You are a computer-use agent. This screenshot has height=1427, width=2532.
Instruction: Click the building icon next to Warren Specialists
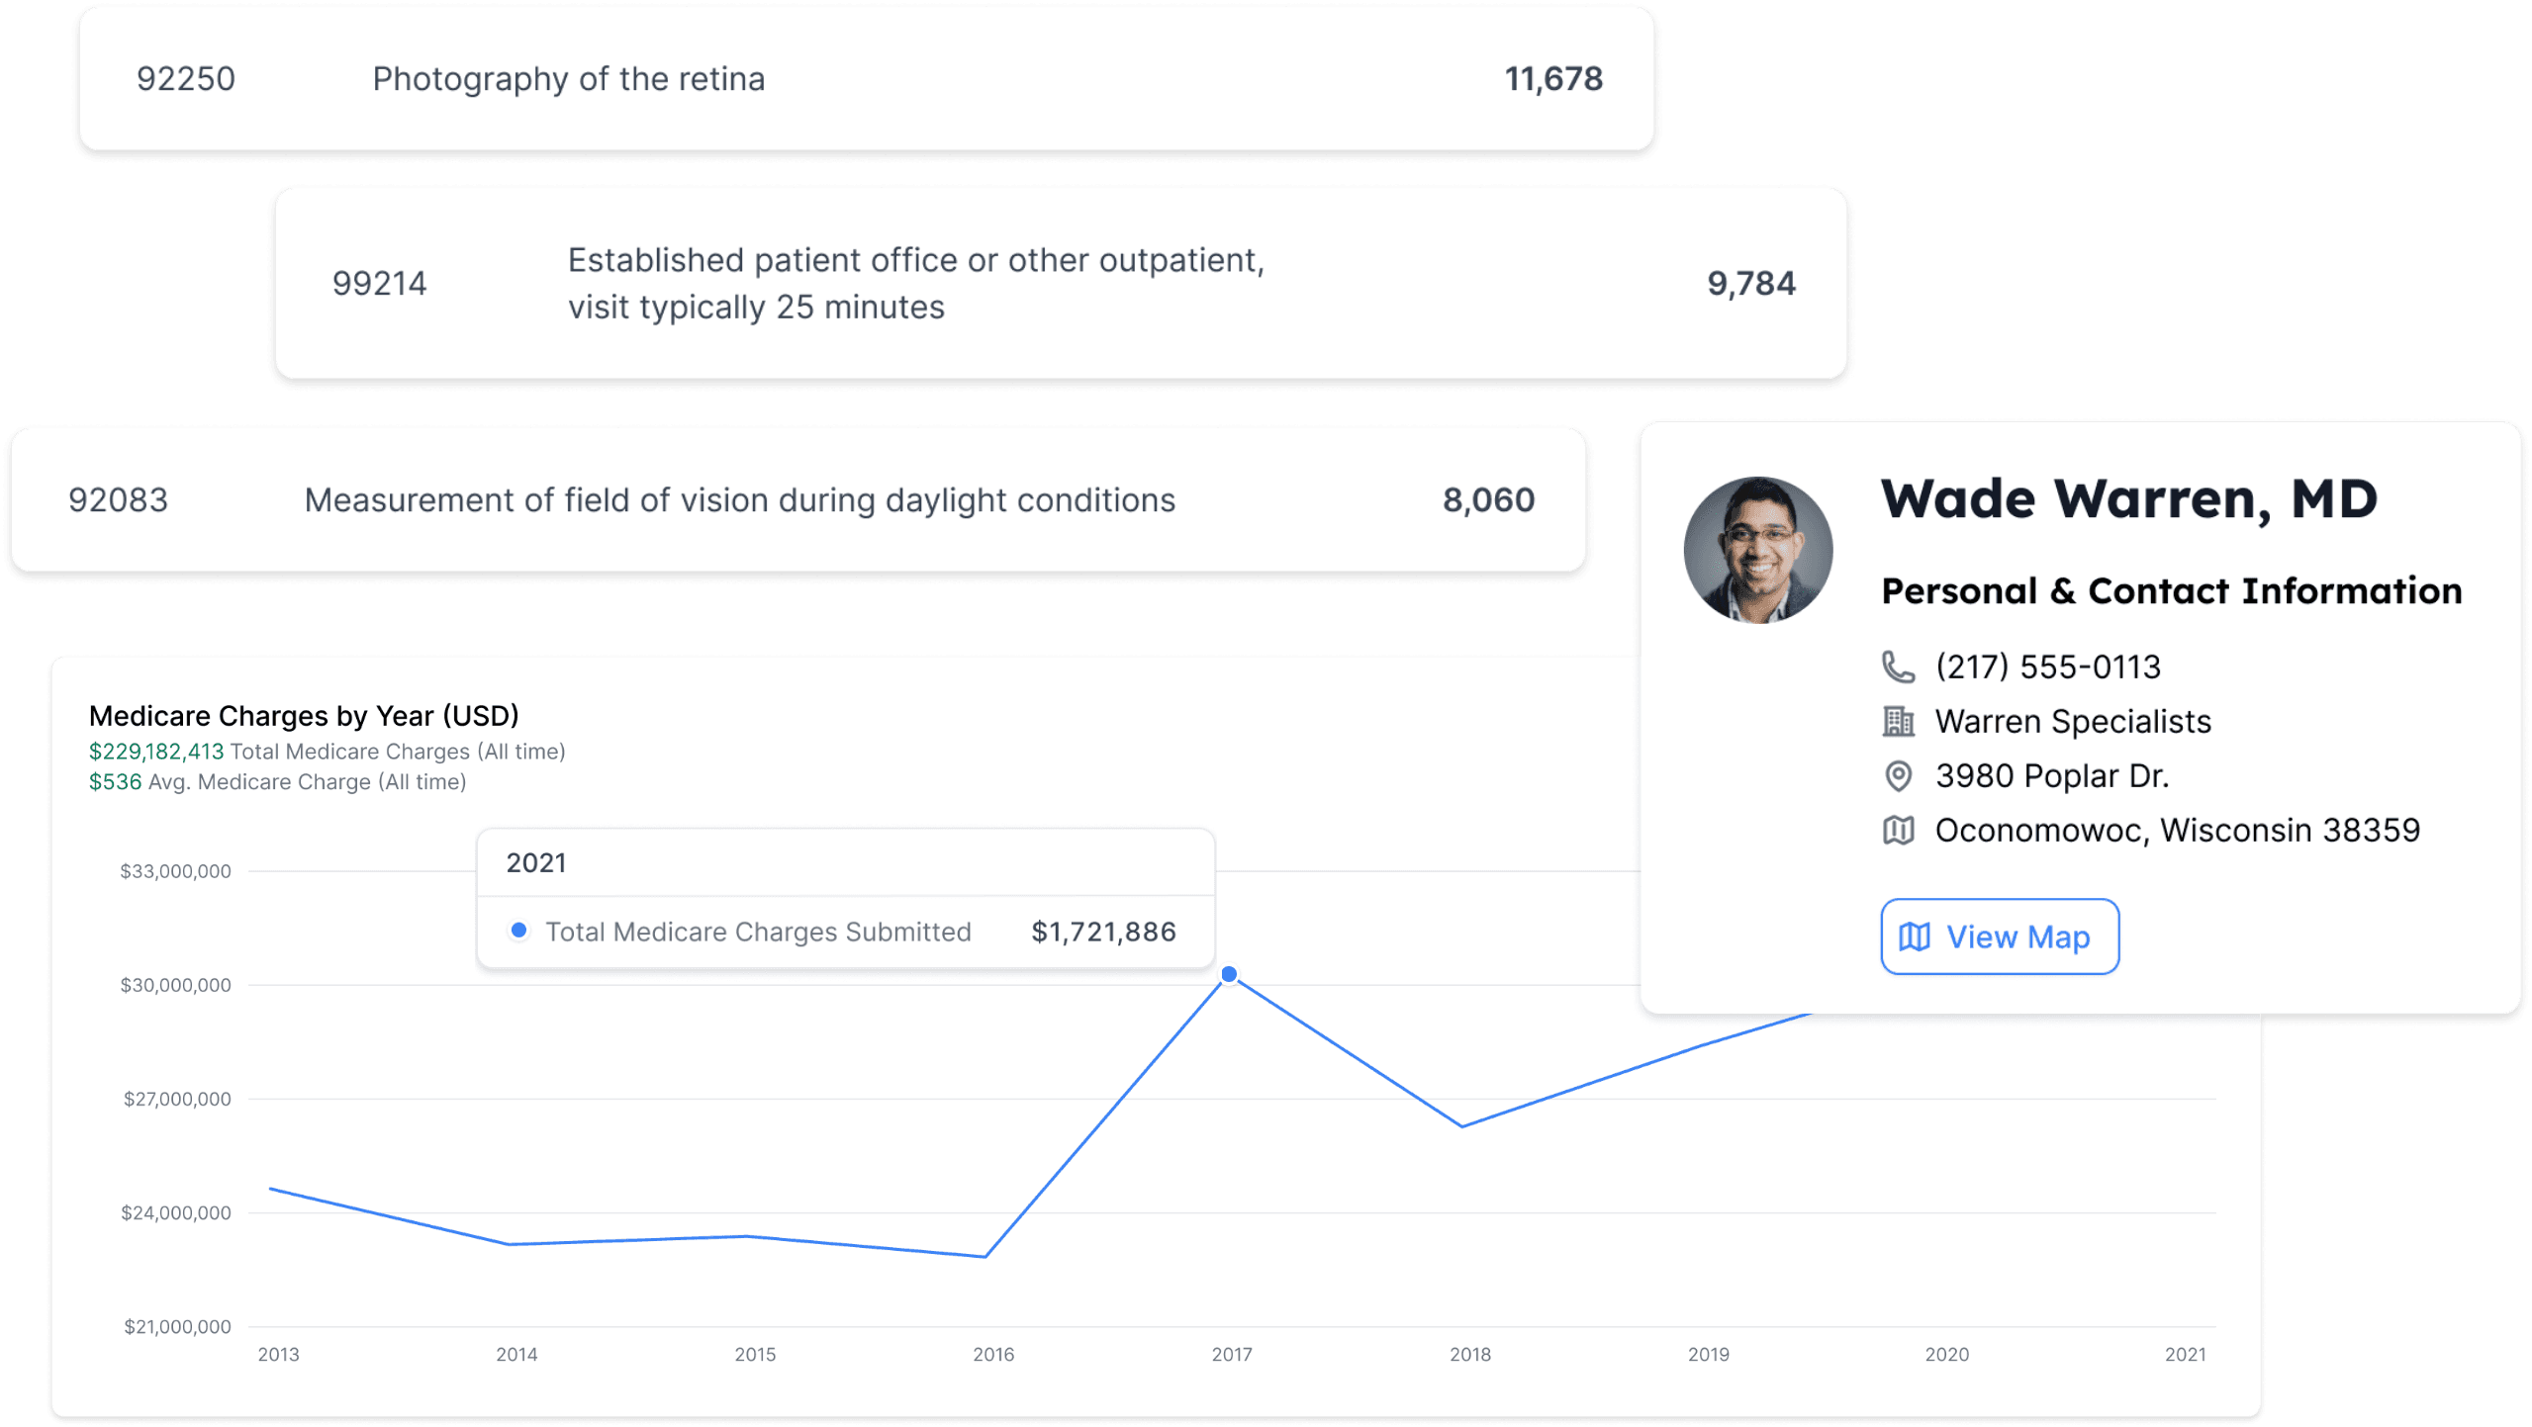click(1897, 722)
